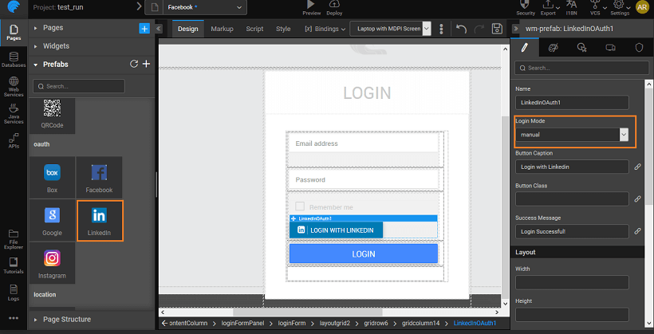Click the Preview play button
Viewport: 654px width, 334px height.
(312, 6)
